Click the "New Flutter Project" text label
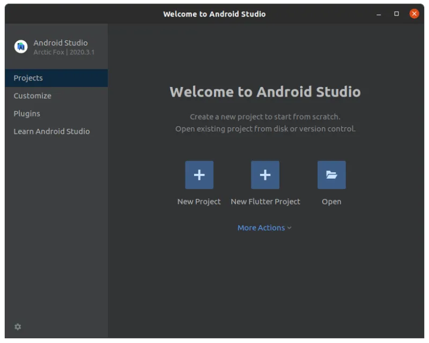The image size is (429, 343). (265, 202)
